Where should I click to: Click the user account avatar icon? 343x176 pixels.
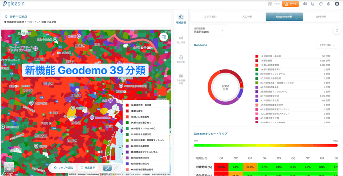coord(337,4)
